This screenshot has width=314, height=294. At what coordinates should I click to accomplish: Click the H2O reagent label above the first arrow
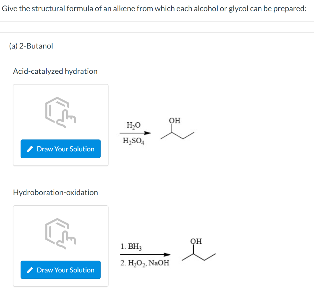tap(134, 125)
